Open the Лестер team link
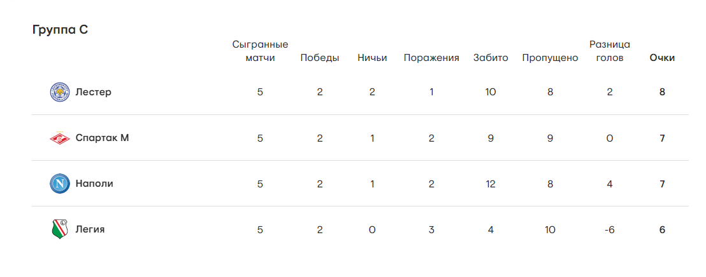This screenshot has height=277, width=706. pyautogui.click(x=93, y=92)
